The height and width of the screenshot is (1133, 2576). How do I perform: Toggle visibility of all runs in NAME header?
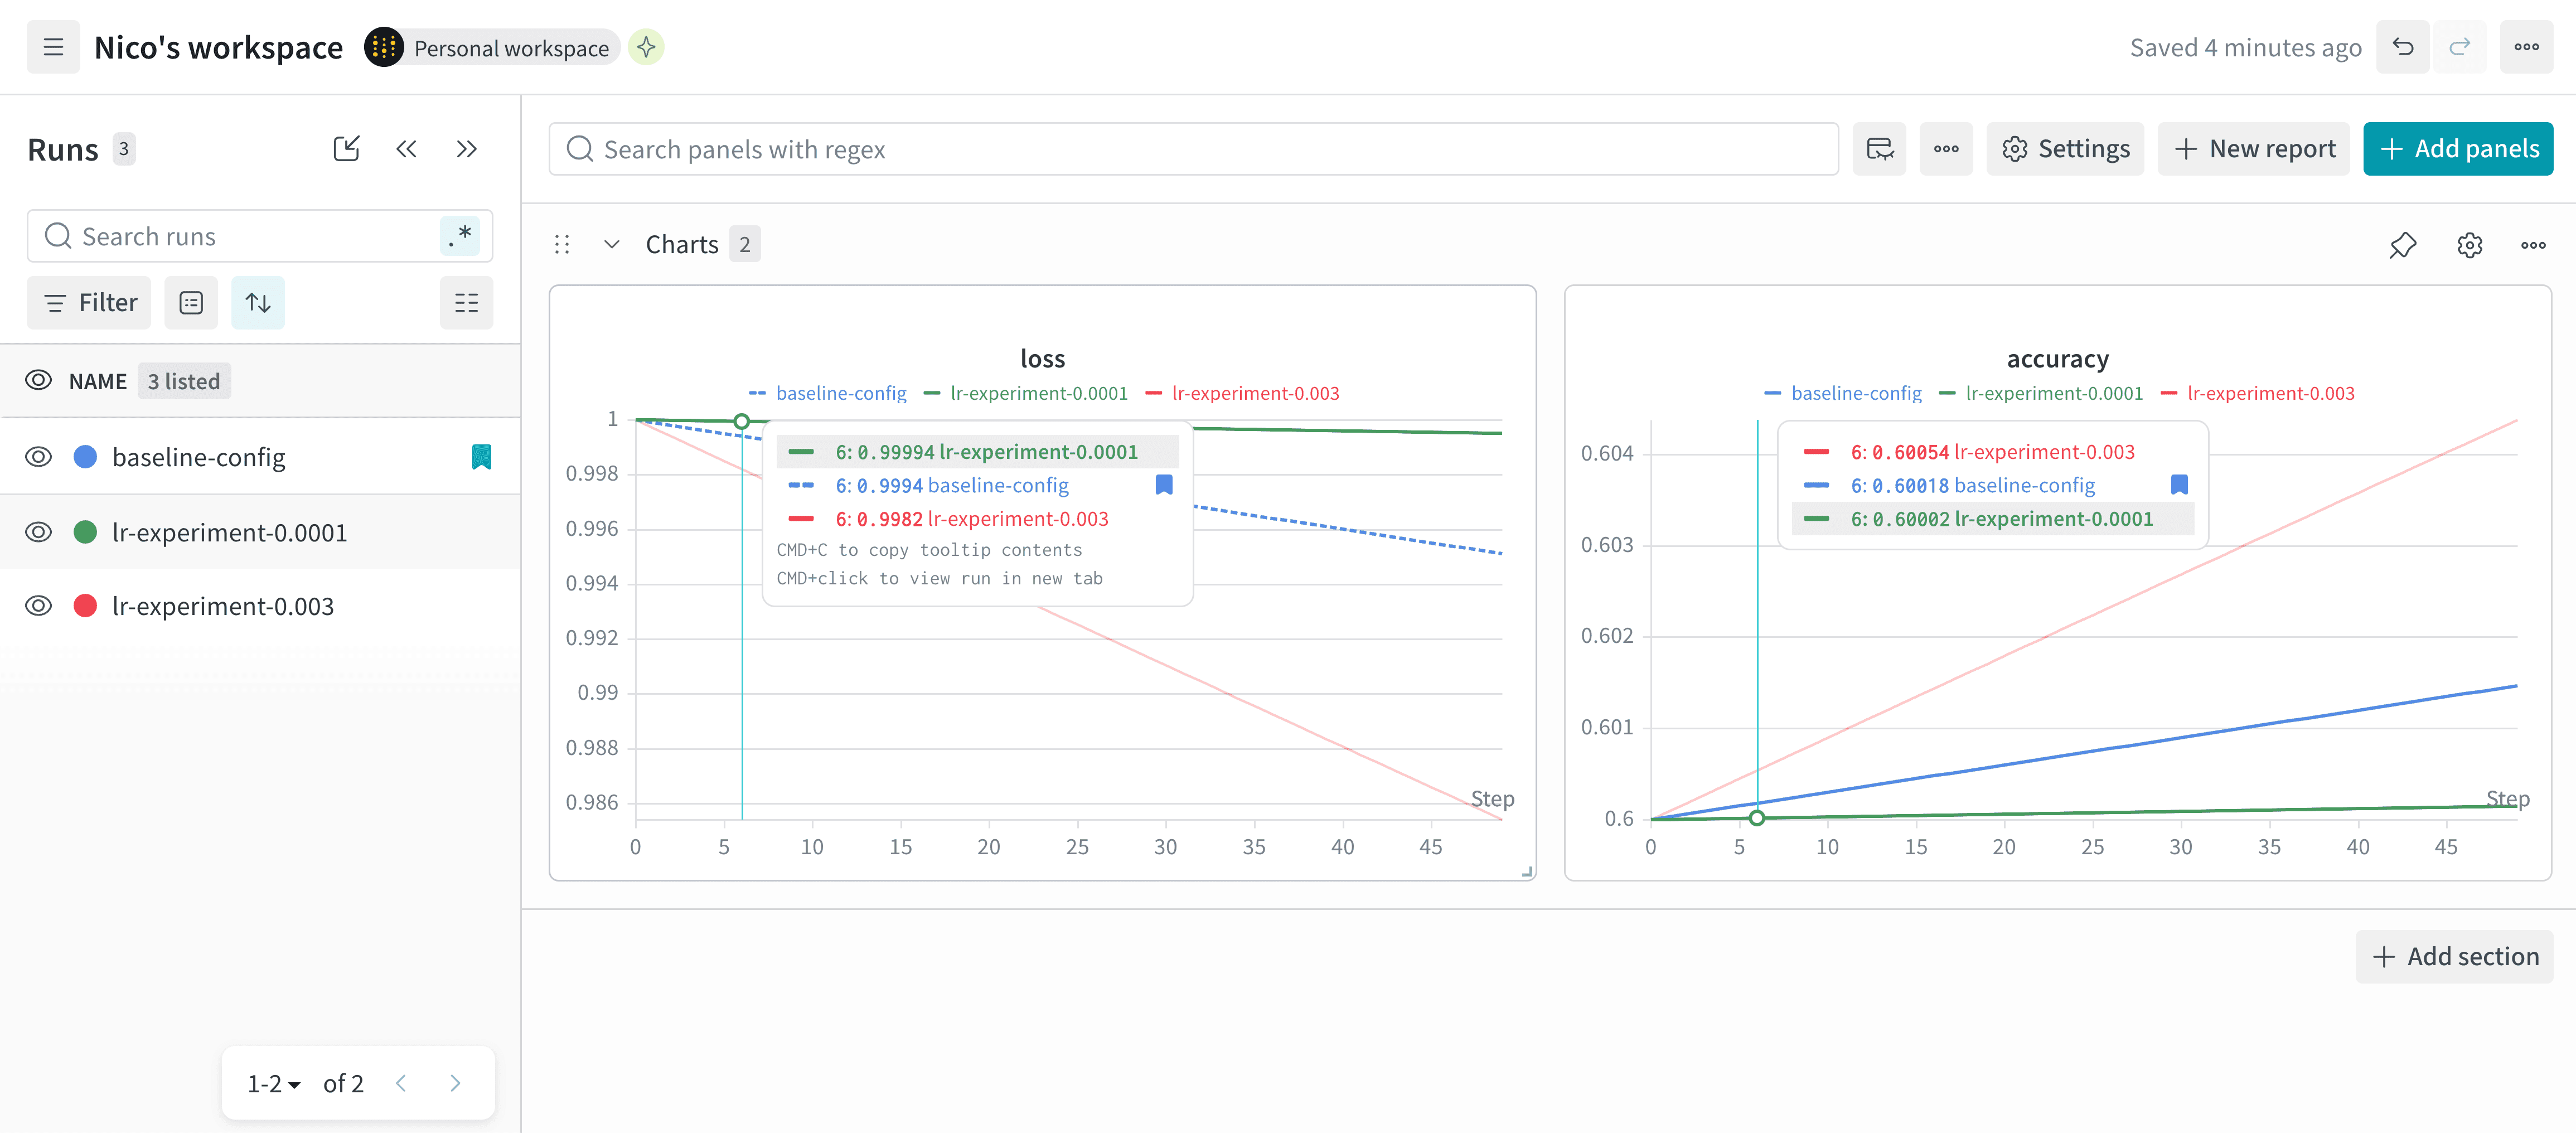point(38,380)
